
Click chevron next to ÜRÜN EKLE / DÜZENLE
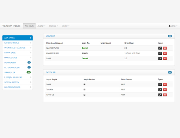[31, 48]
